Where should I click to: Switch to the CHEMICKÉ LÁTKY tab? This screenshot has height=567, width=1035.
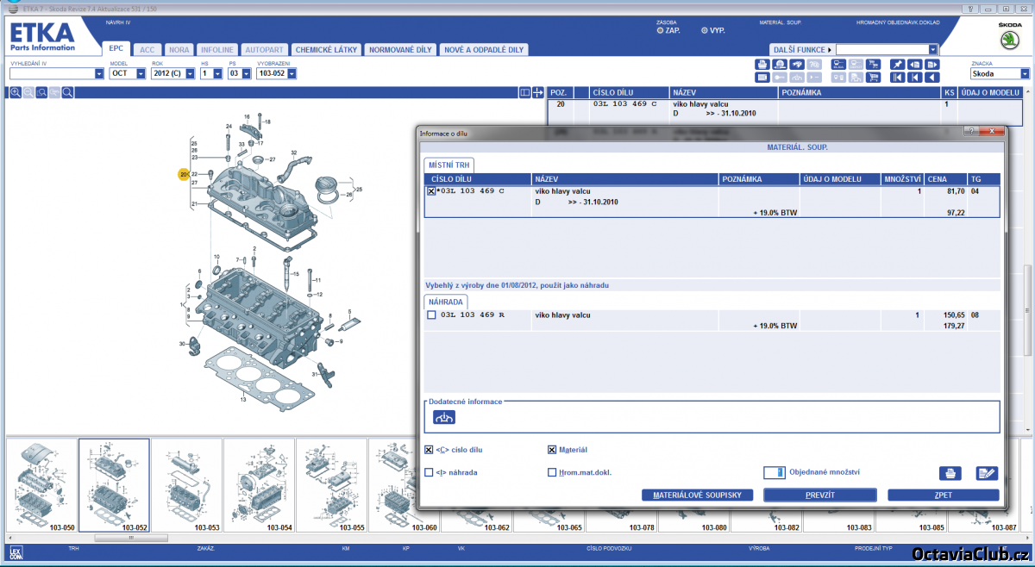point(326,50)
